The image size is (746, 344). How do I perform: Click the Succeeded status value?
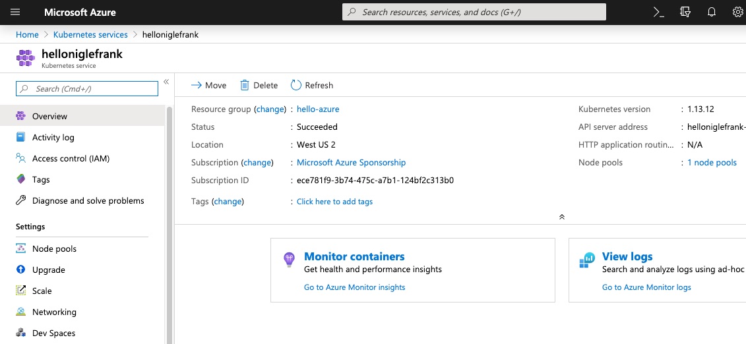[x=317, y=127]
